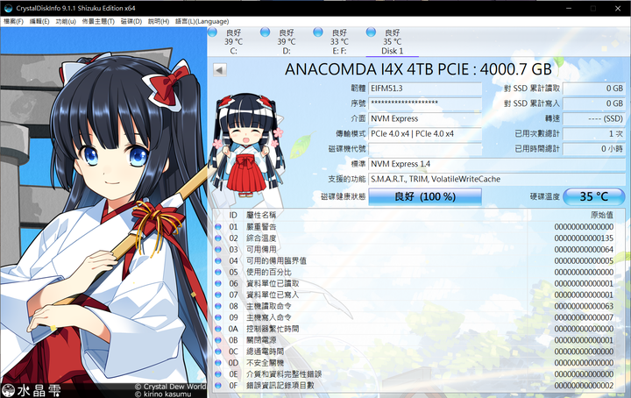Click the power on count value 1 次
This screenshot has height=398, width=631.
tap(594, 133)
